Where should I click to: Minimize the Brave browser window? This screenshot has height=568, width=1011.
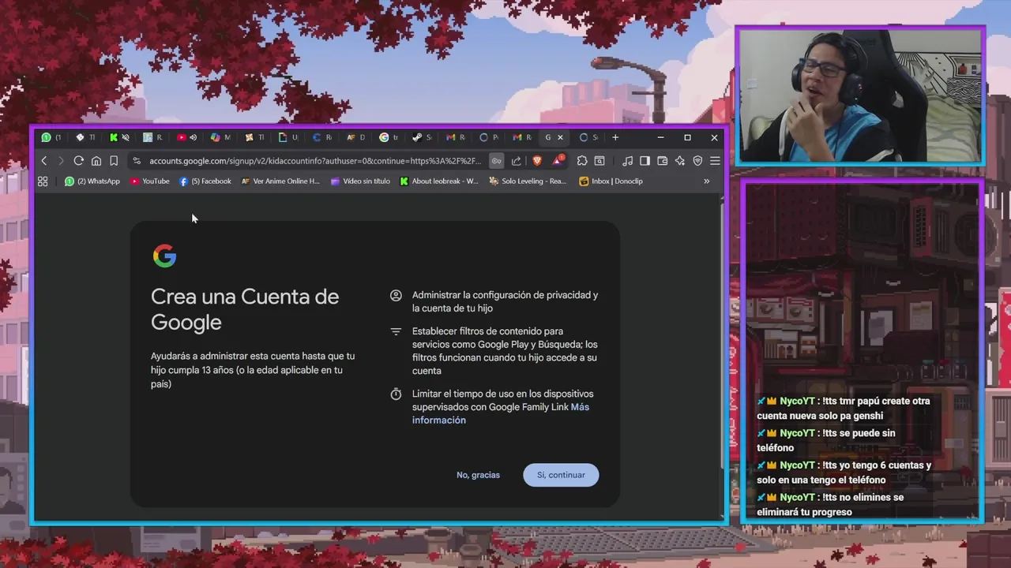coord(660,137)
